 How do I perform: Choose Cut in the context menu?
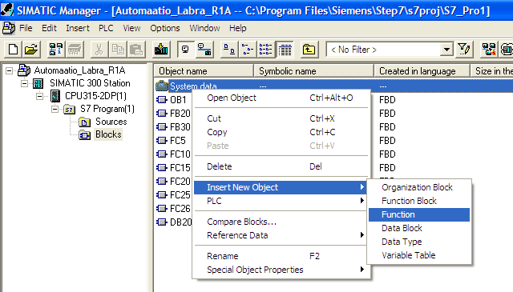tap(281, 118)
